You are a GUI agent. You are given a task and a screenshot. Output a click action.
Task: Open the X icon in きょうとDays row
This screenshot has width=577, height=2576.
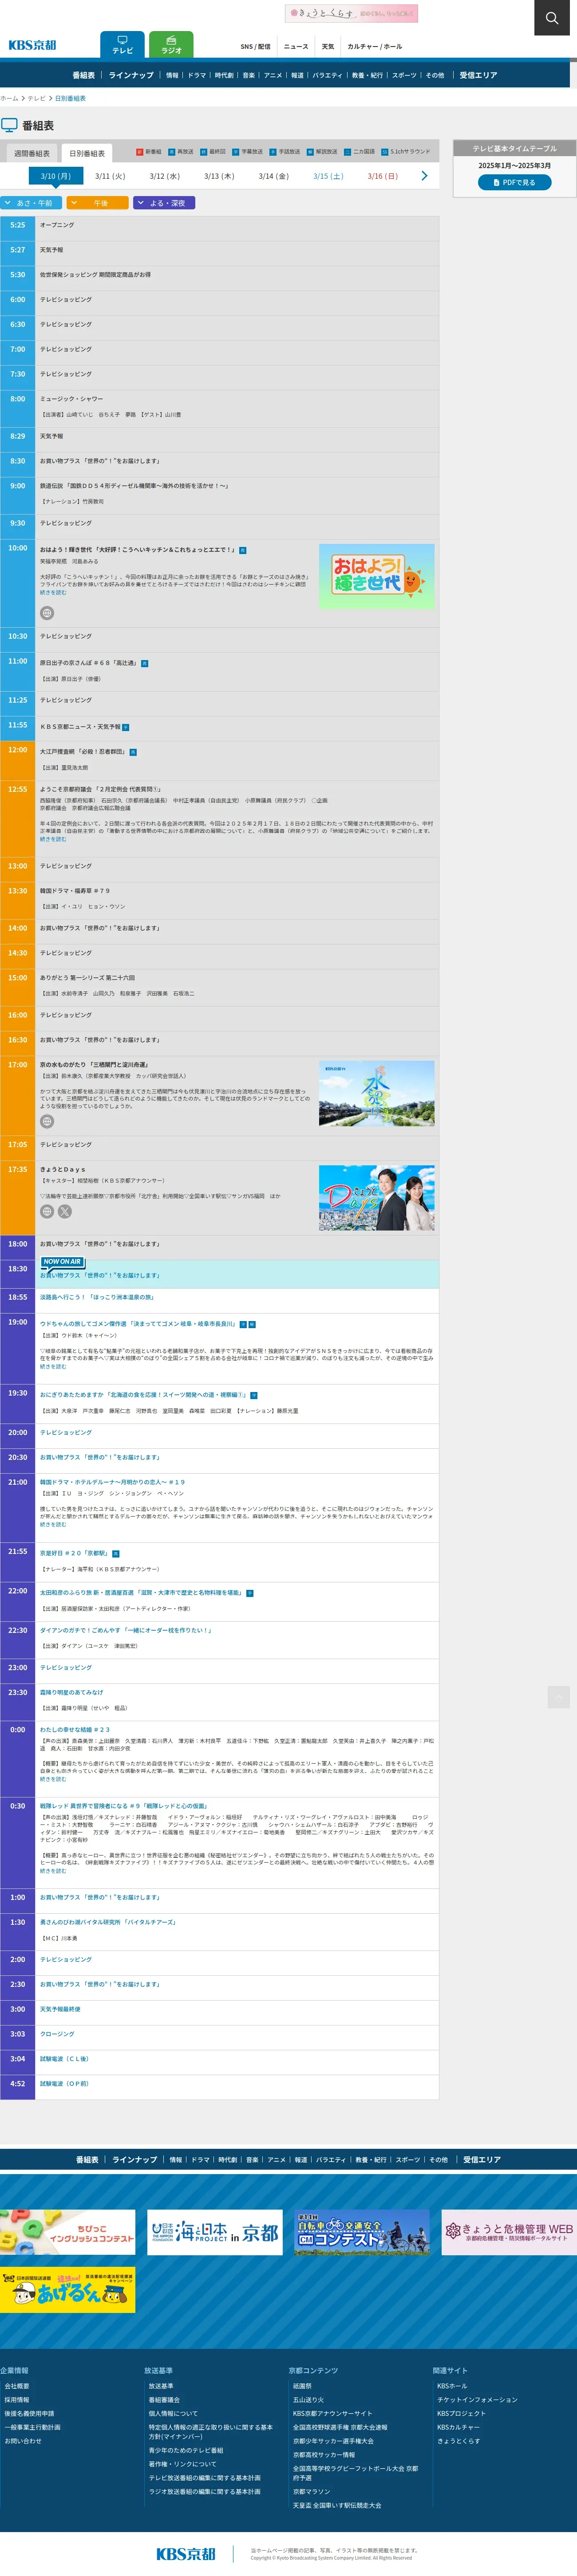tap(65, 1211)
